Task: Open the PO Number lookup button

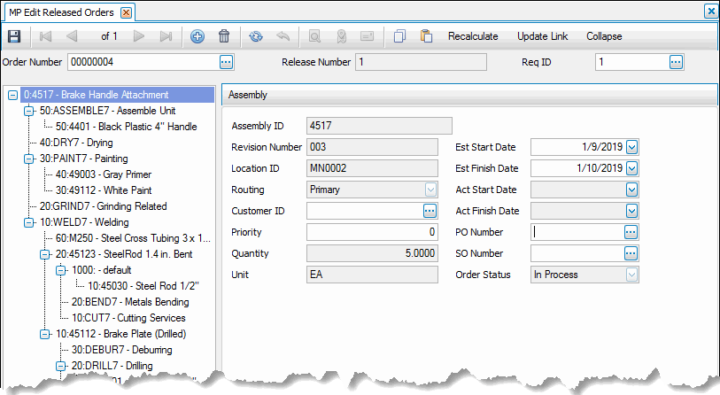Action: pyautogui.click(x=631, y=232)
